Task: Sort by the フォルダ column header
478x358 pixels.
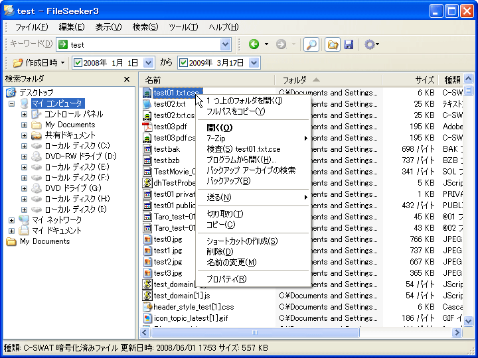Action: point(329,80)
